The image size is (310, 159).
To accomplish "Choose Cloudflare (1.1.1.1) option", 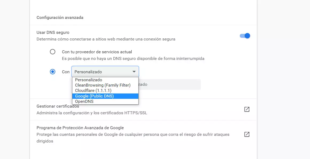I will click(x=105, y=91).
